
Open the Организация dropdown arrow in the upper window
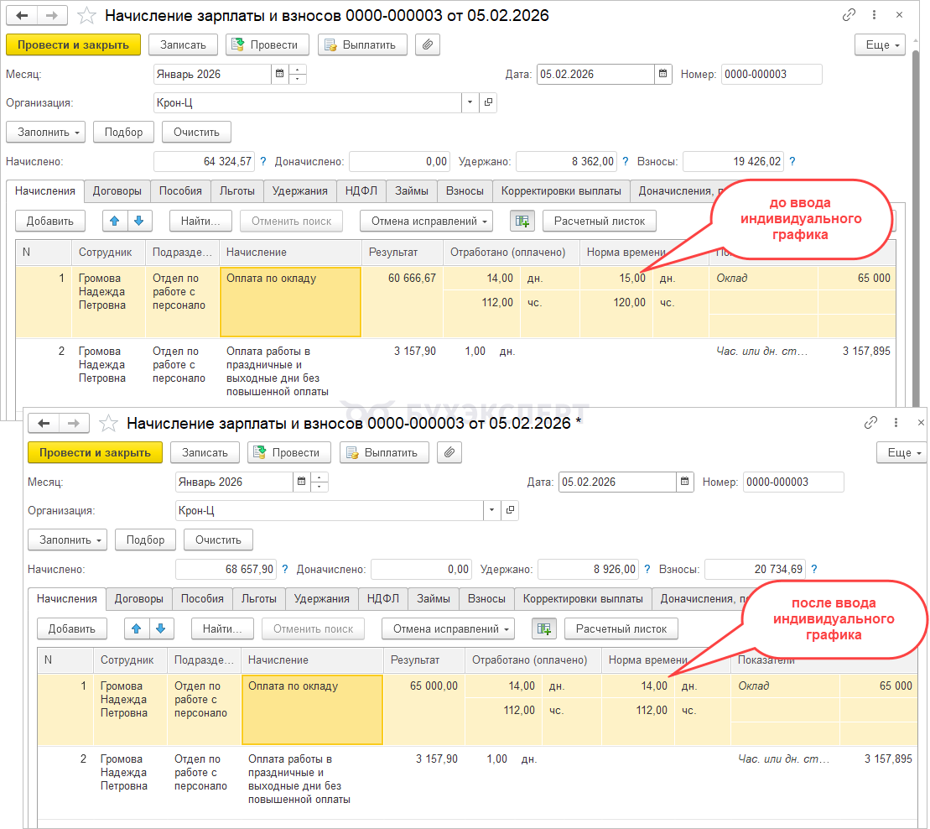[470, 102]
